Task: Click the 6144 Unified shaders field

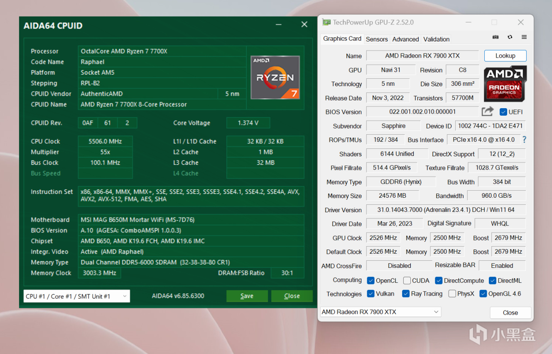Action: 397,154
